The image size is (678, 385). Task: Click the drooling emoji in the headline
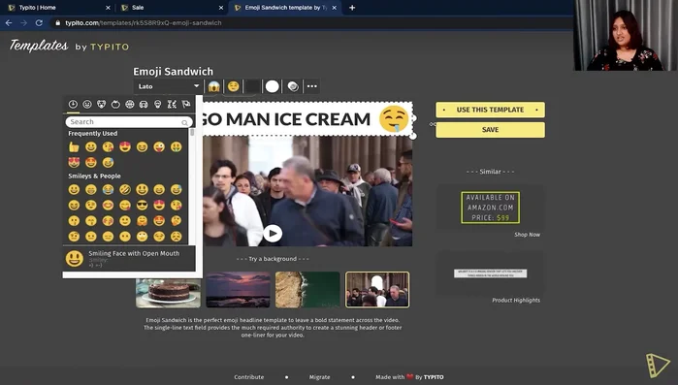[x=394, y=119]
